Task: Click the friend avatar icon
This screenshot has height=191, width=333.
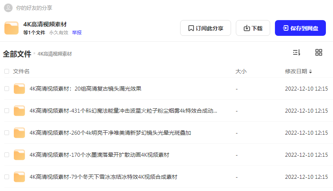Action: pyautogui.click(x=8, y=8)
